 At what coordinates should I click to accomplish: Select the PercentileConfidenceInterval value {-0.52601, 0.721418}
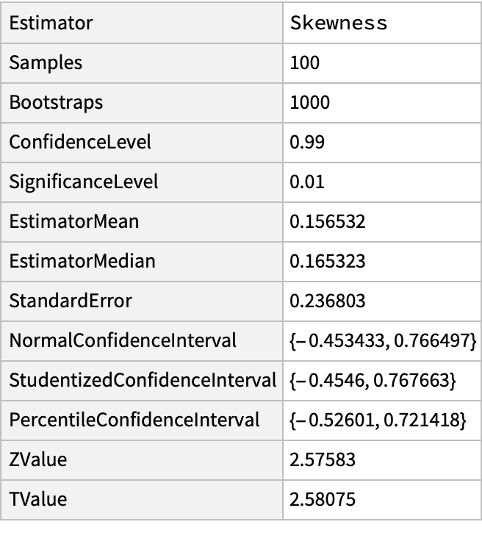[x=378, y=420]
